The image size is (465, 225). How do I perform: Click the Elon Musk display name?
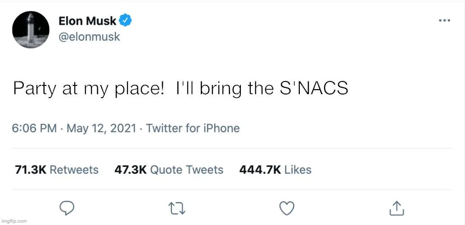(x=87, y=21)
